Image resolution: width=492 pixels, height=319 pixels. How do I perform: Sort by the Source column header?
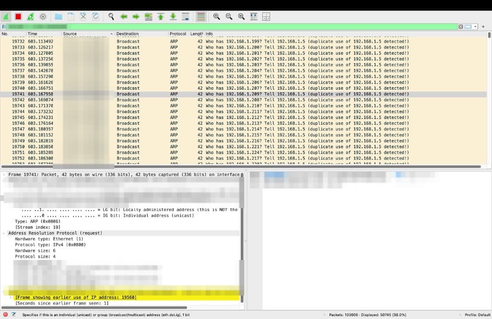[88, 34]
